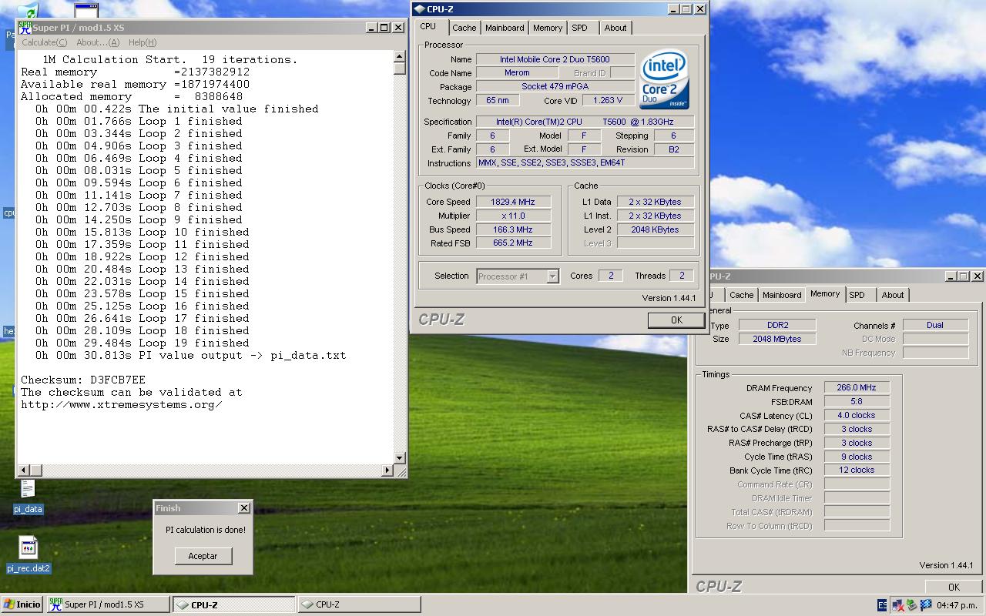The width and height of the screenshot is (986, 616).
Task: Switch to Super PI / mod1.5 XS taskbar item
Action: (x=108, y=604)
